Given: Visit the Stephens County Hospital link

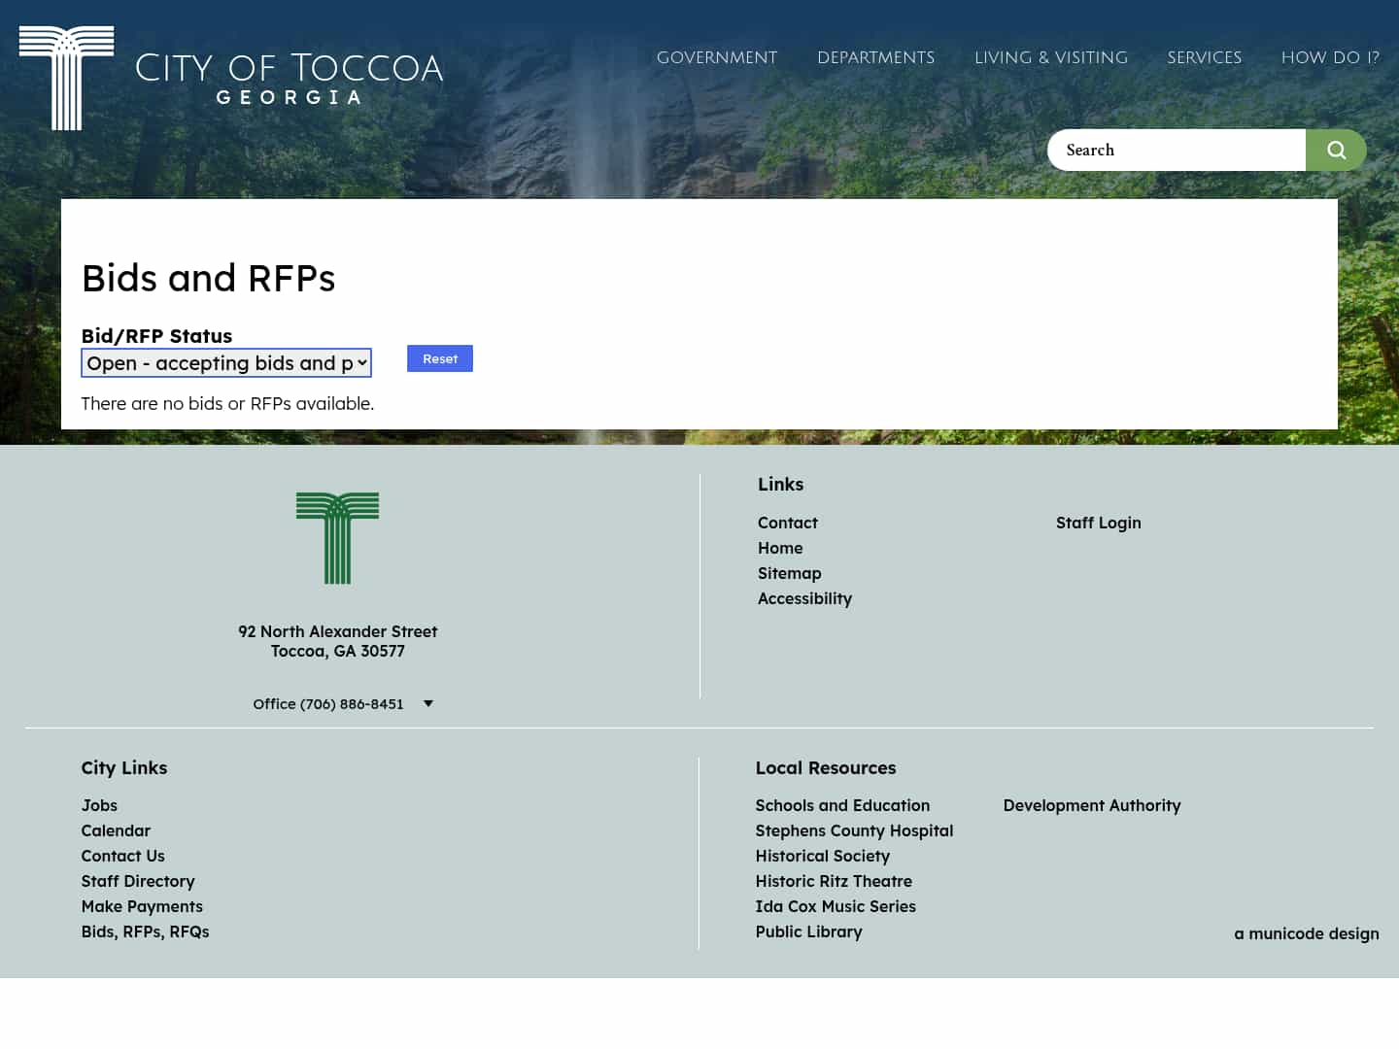Looking at the screenshot, I should pyautogui.click(x=854, y=830).
